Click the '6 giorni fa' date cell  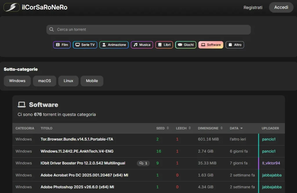239,151
